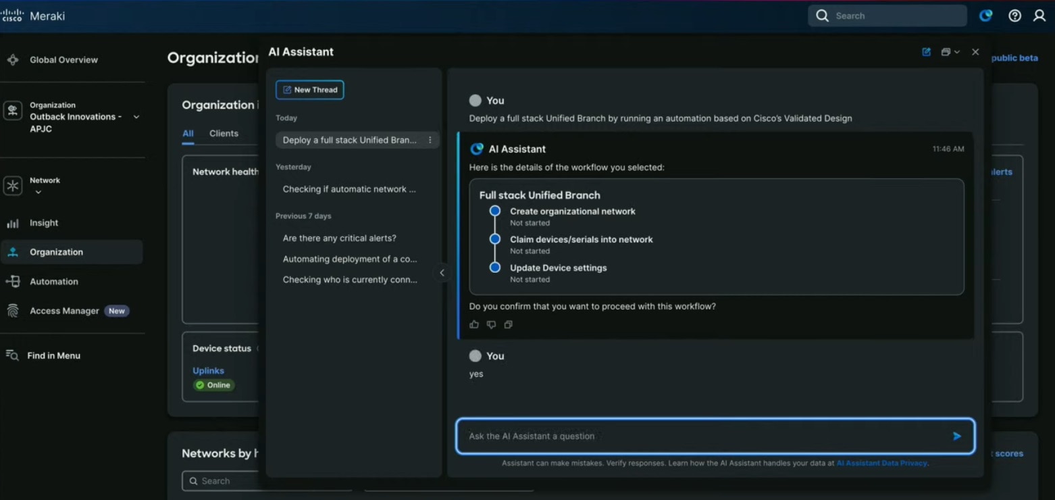Expand the Network selector chevron
Viewport: 1055px width, 500px height.
[38, 192]
